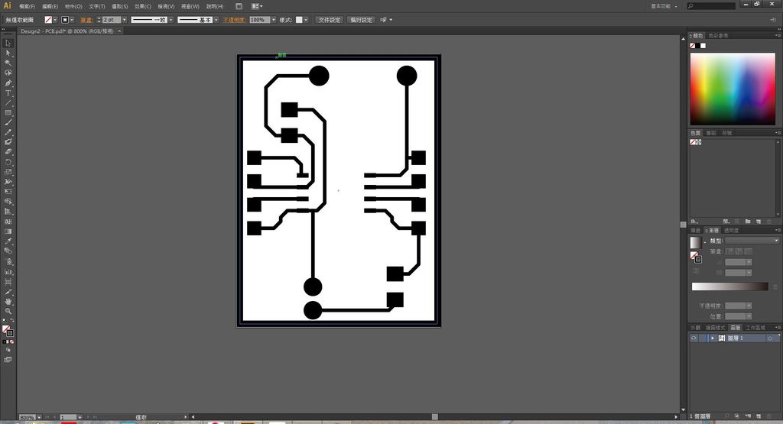Select the Zoom (magnifier) tool
This screenshot has width=783, height=424.
coord(8,311)
